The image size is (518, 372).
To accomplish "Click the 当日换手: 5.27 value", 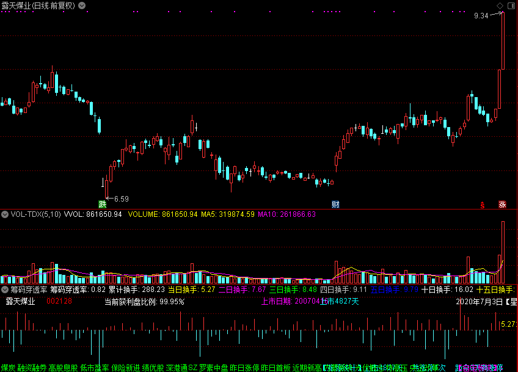I will (x=192, y=290).
